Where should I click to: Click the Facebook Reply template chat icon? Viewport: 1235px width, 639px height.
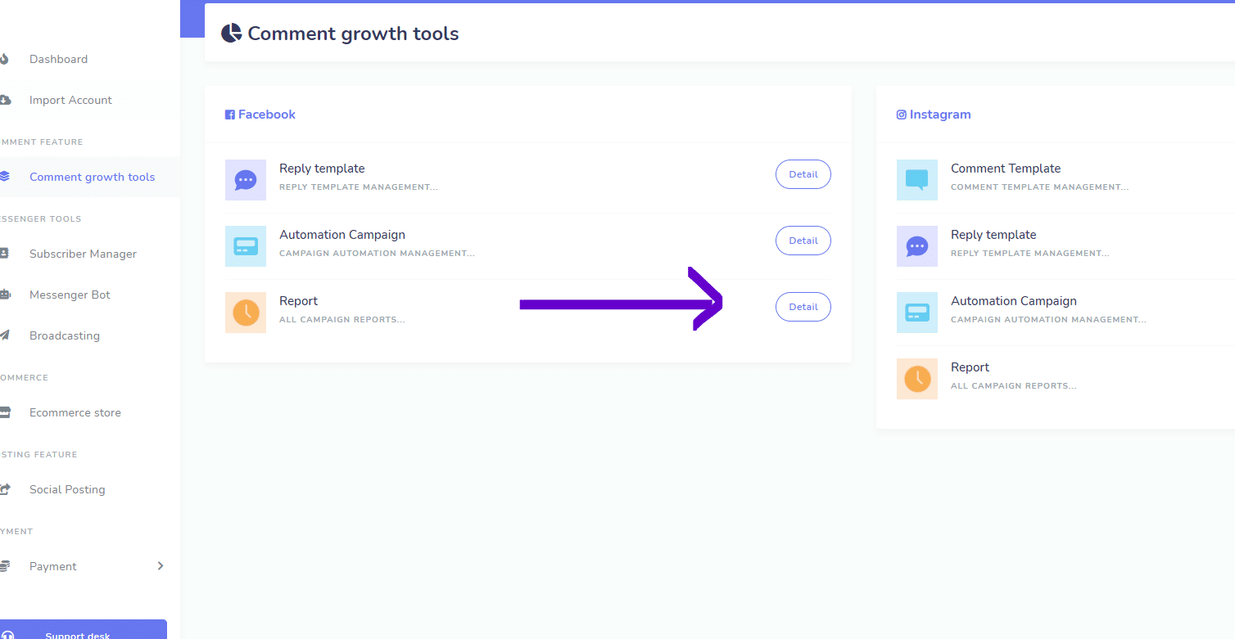click(246, 180)
